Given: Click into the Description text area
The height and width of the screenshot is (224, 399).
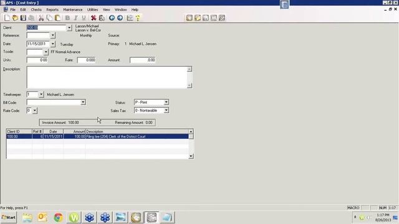Looking at the screenshot, I should pos(107,77).
